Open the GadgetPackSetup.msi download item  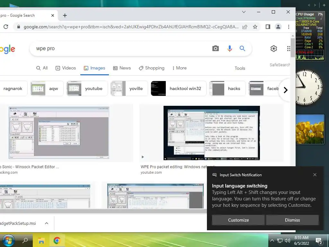point(18,223)
